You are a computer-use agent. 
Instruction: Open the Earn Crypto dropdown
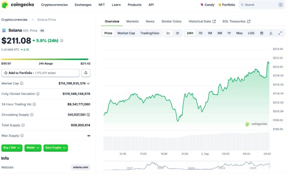56,148
